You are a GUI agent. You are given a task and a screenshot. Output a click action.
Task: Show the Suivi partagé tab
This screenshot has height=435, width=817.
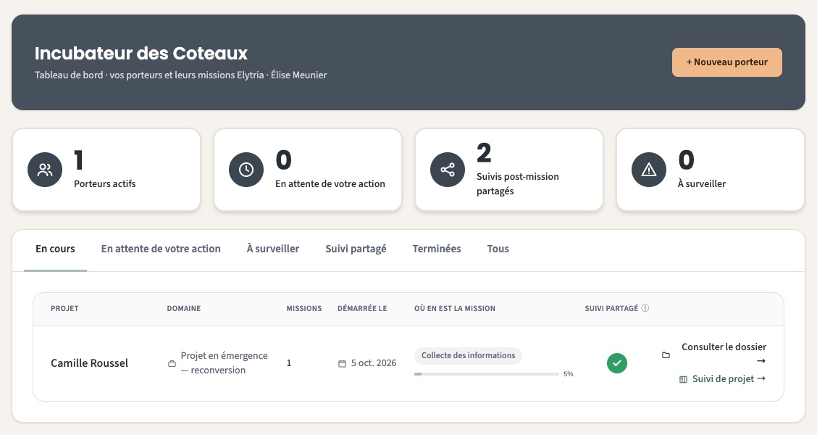(x=356, y=249)
